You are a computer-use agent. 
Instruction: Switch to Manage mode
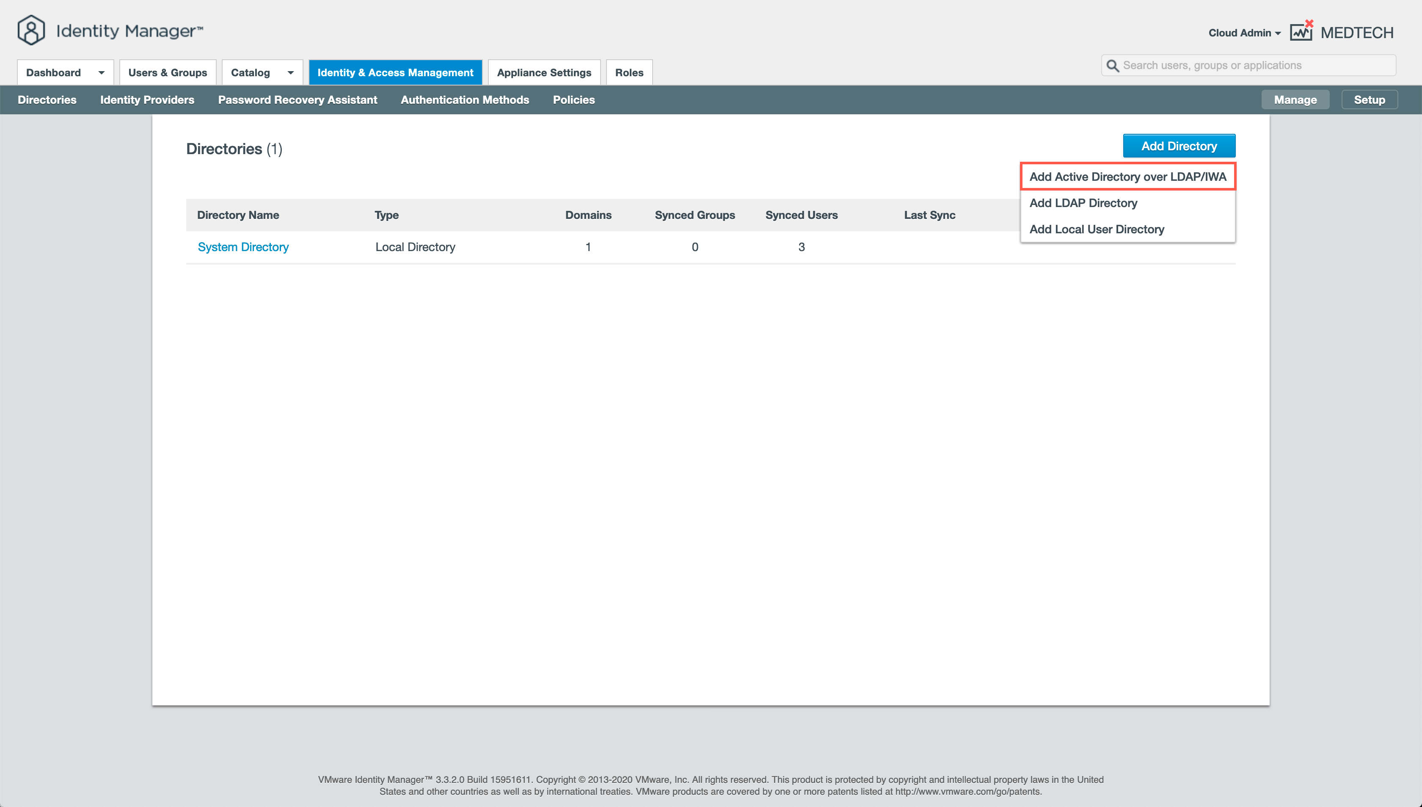click(1295, 100)
